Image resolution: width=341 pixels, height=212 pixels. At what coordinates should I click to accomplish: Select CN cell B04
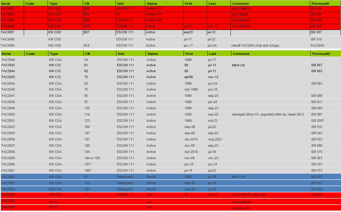(86, 14)
